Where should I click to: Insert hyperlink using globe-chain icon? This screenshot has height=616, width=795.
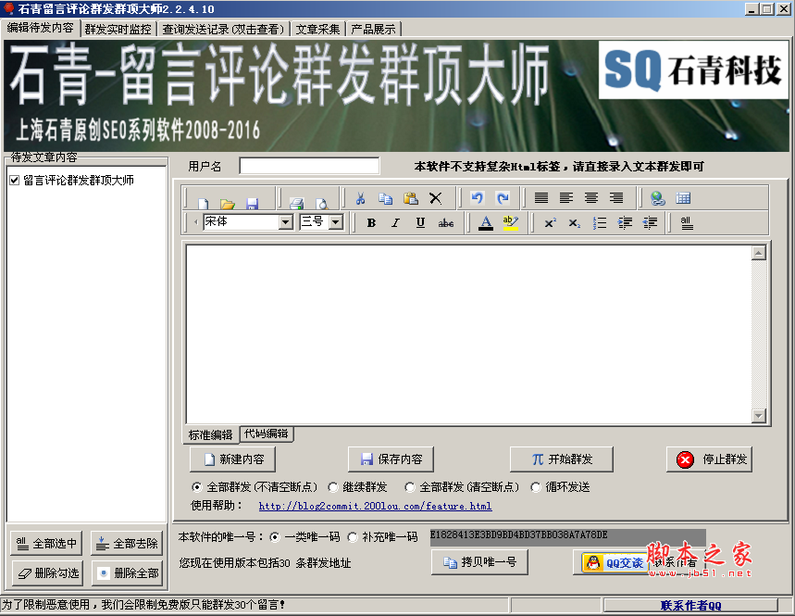(658, 198)
